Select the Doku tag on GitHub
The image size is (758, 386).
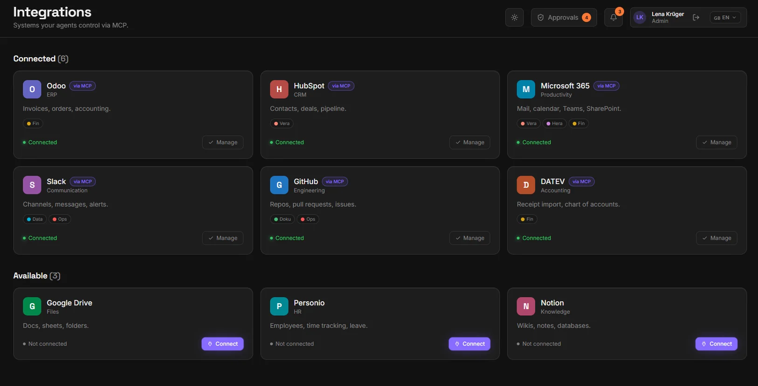283,219
